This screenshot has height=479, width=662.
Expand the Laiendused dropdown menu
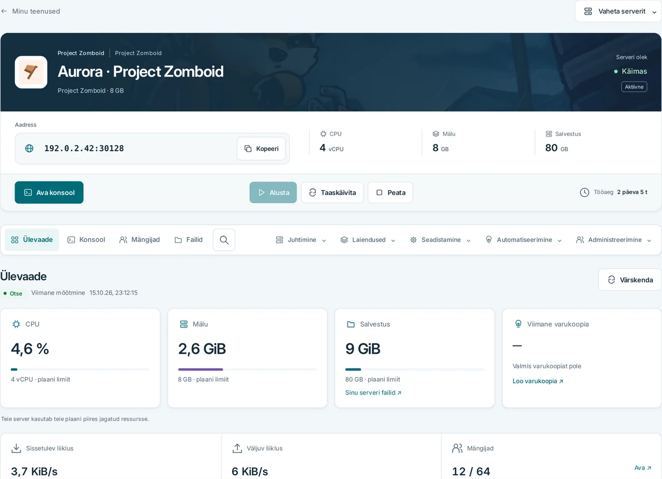tap(368, 240)
